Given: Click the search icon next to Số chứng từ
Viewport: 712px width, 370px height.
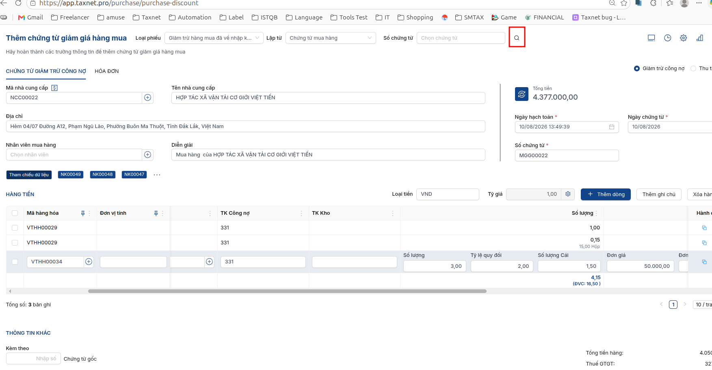Looking at the screenshot, I should pos(517,38).
